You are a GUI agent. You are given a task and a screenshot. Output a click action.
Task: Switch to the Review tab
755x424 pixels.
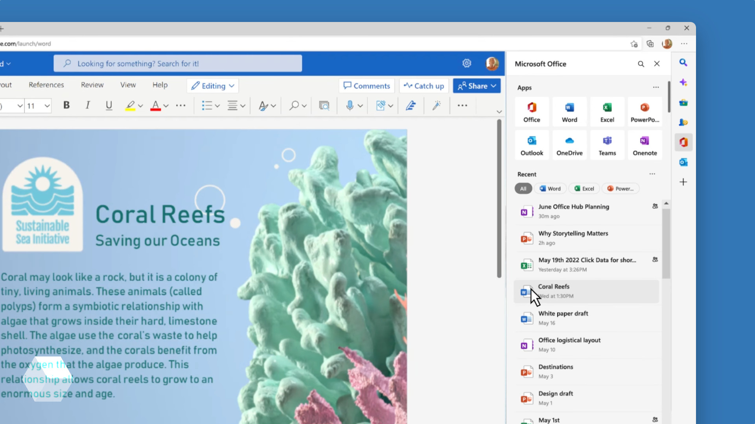coord(92,85)
